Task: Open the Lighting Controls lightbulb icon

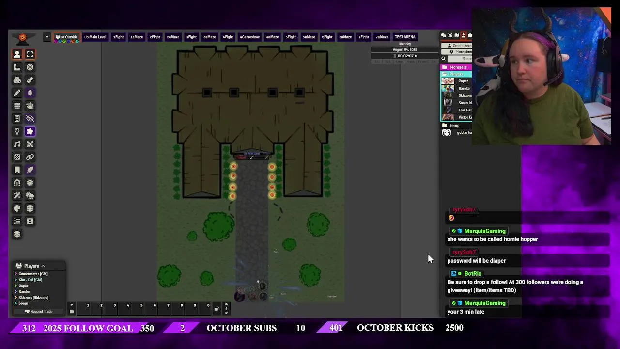Action: [17, 131]
